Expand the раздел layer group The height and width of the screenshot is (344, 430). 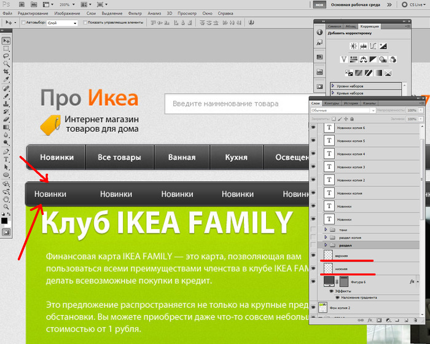(x=326, y=245)
